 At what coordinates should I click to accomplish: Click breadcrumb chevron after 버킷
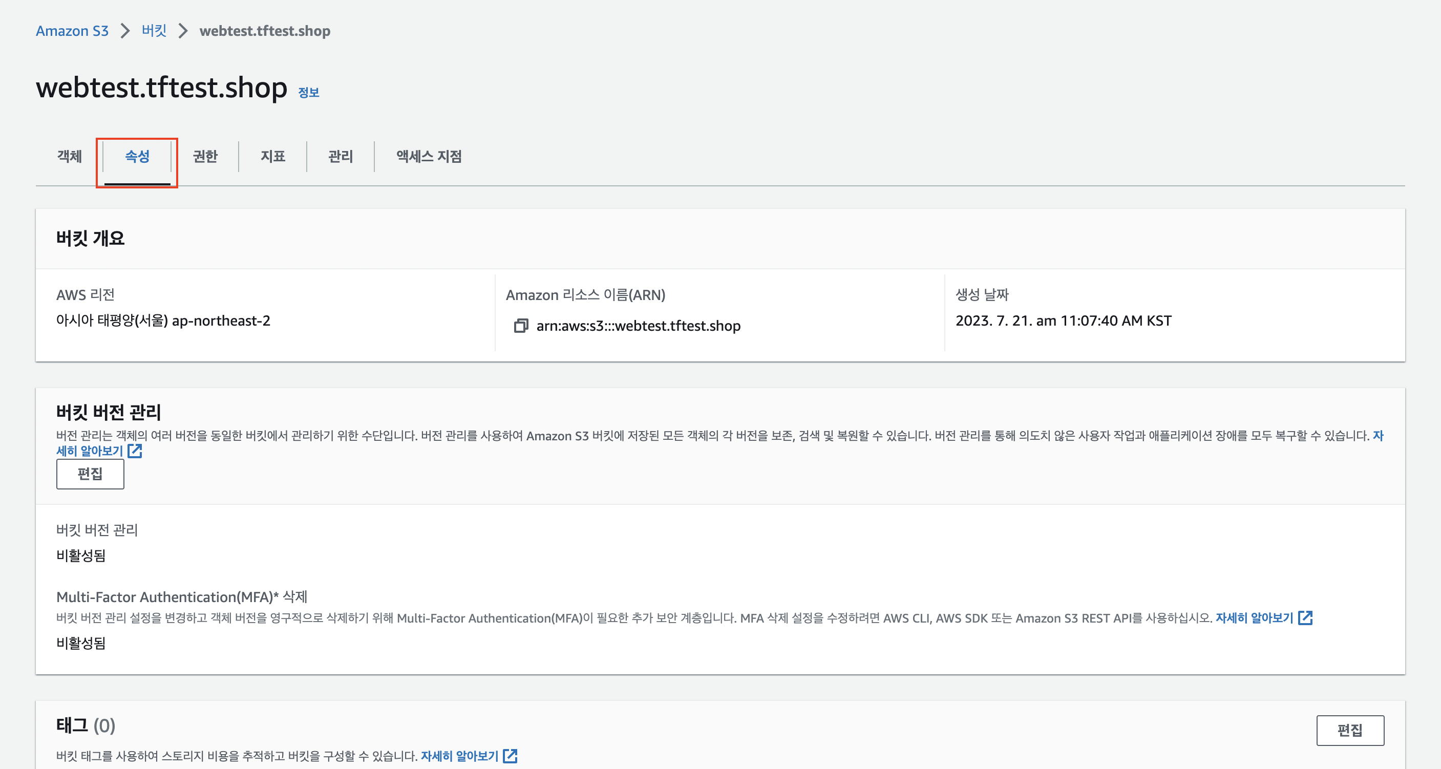pos(183,31)
